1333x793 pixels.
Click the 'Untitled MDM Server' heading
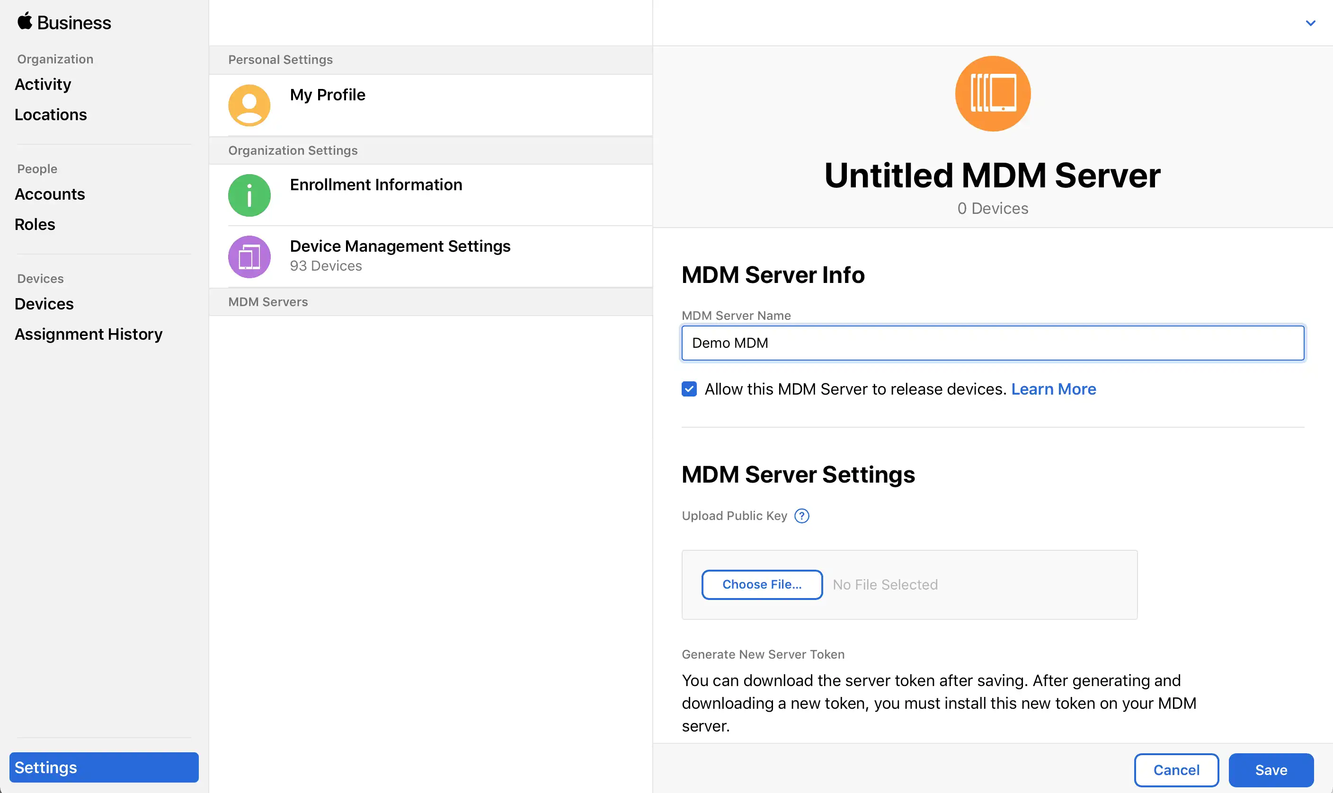point(993,175)
